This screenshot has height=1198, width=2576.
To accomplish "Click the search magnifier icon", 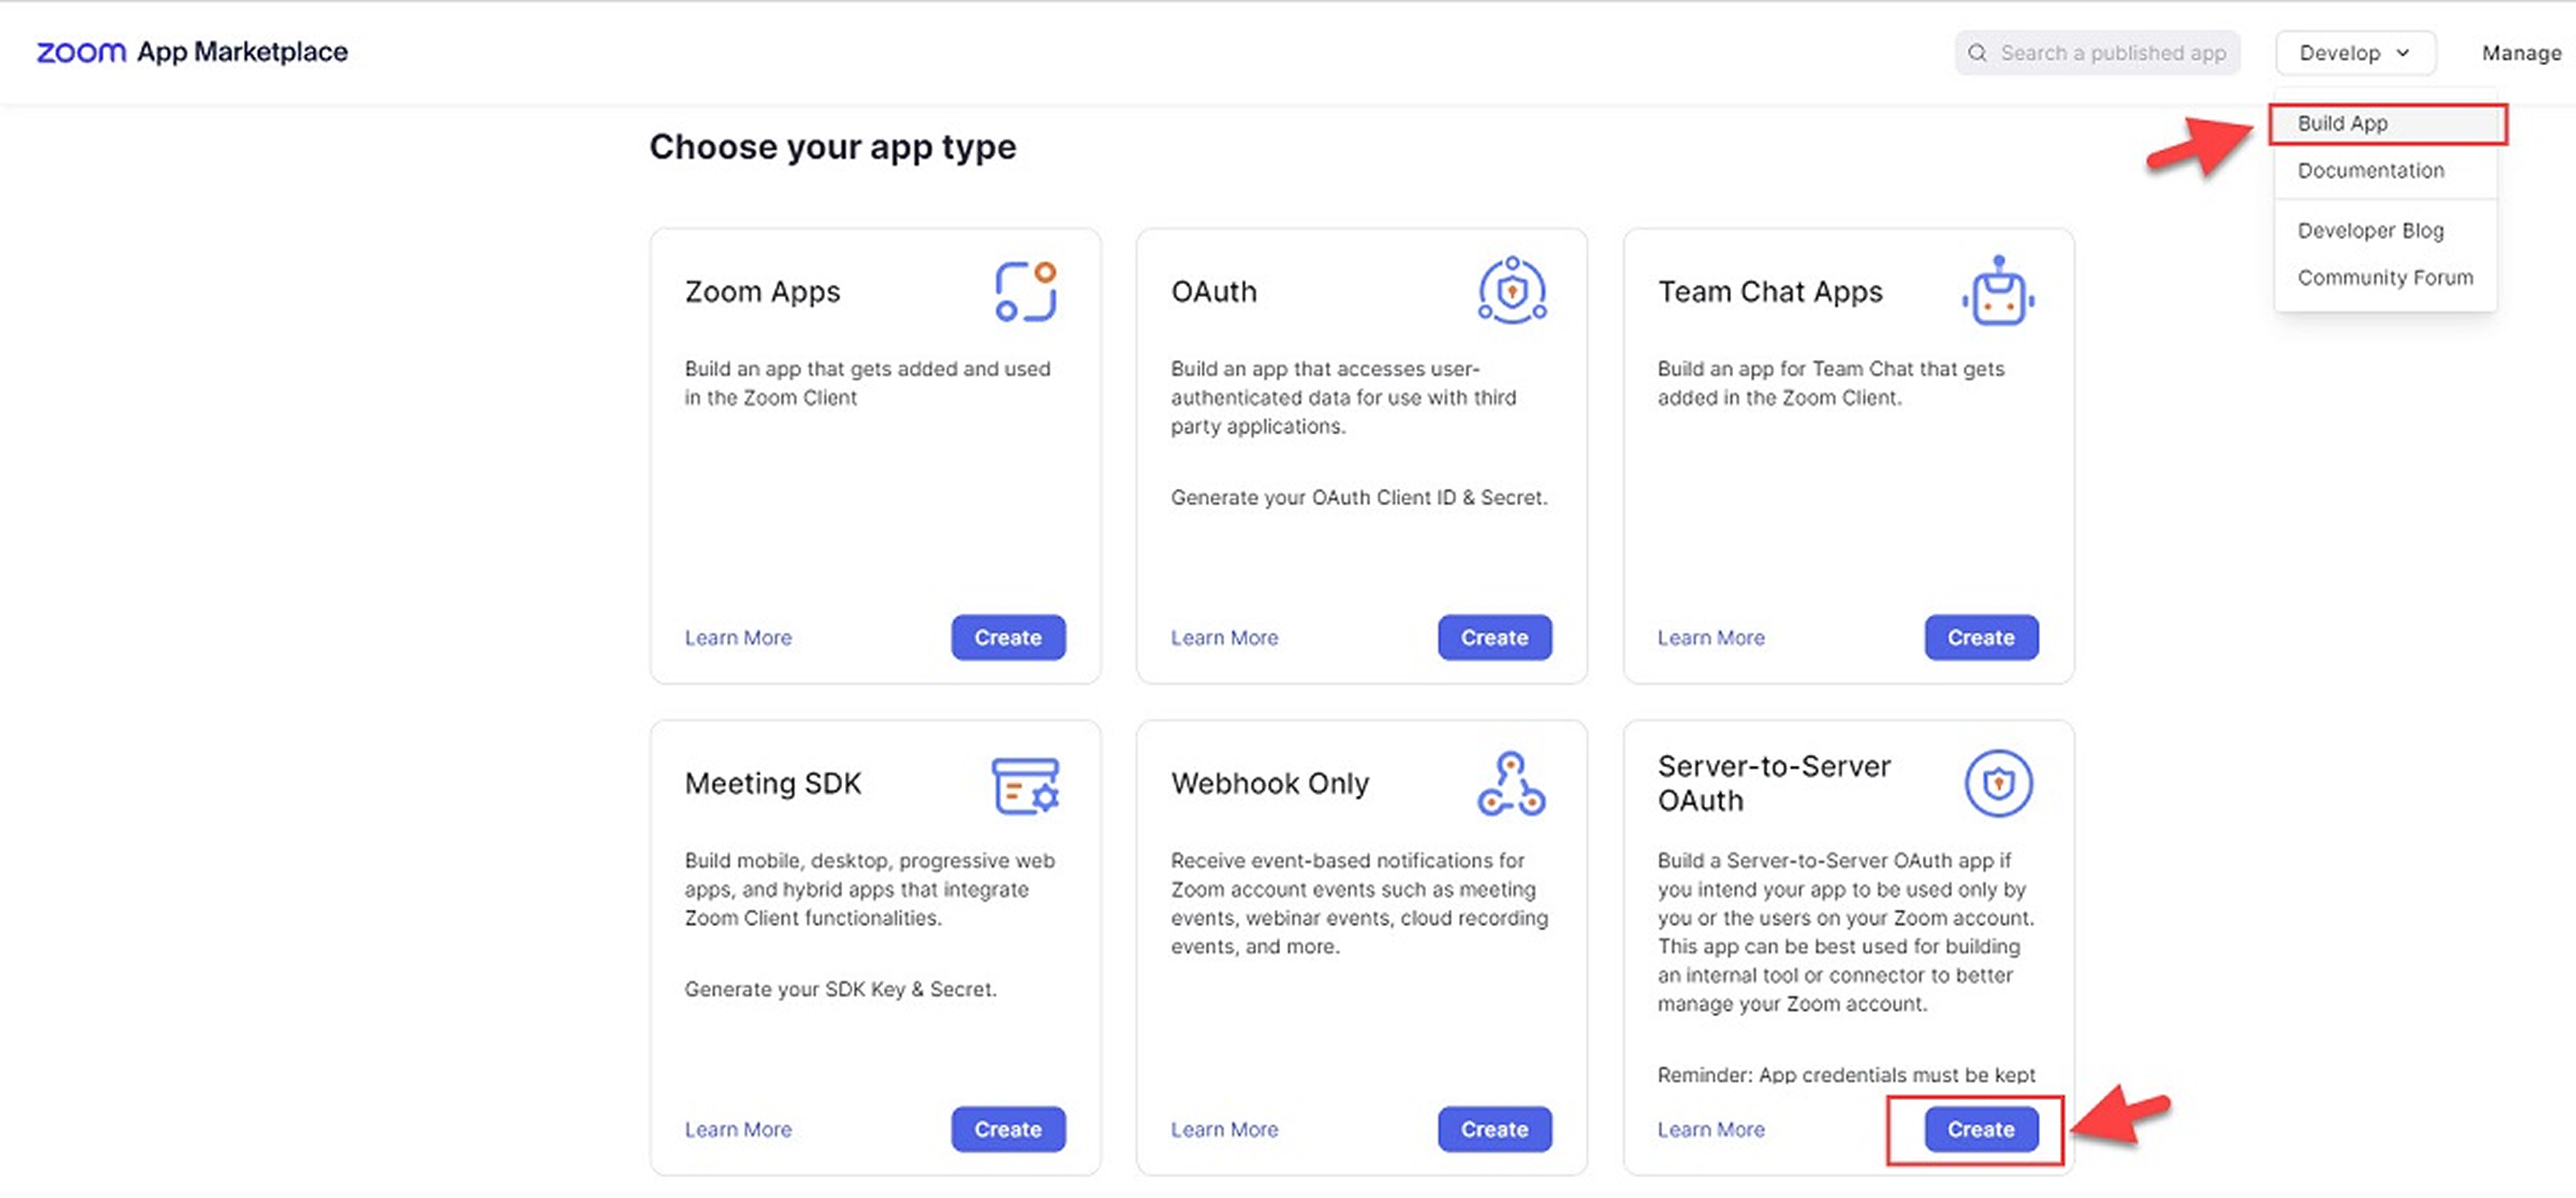I will point(1977,53).
